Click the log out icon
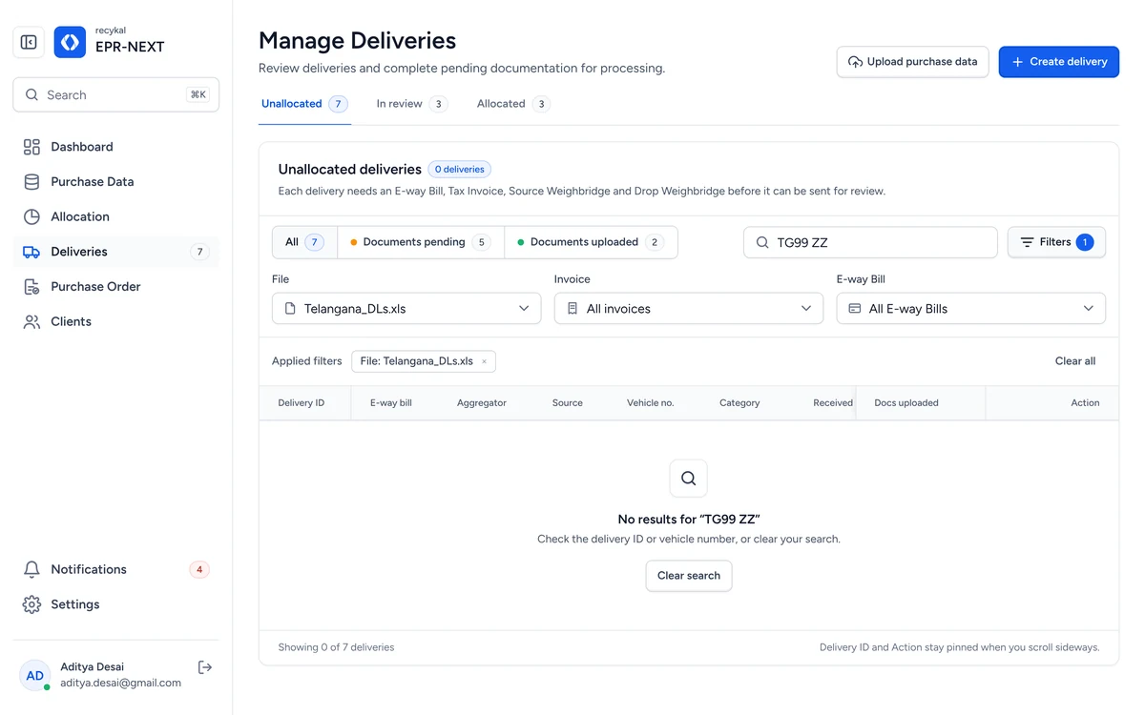 (204, 667)
